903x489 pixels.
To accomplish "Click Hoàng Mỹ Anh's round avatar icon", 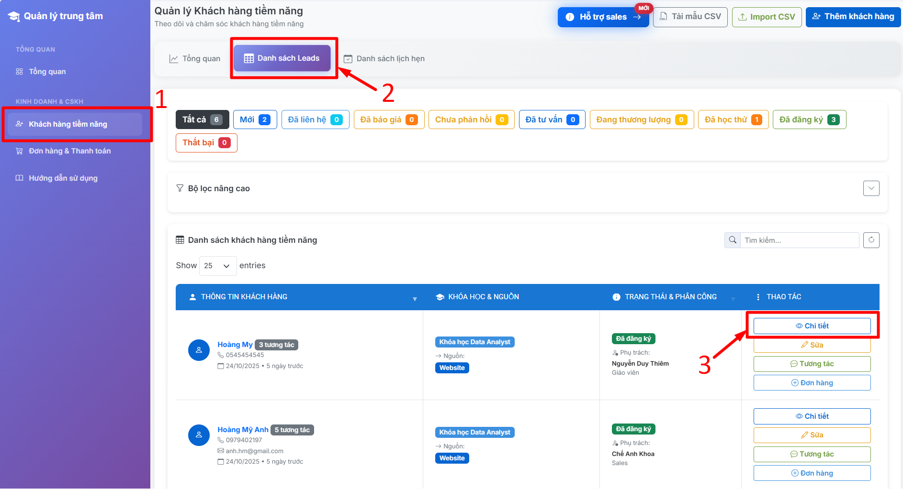I will click(199, 435).
